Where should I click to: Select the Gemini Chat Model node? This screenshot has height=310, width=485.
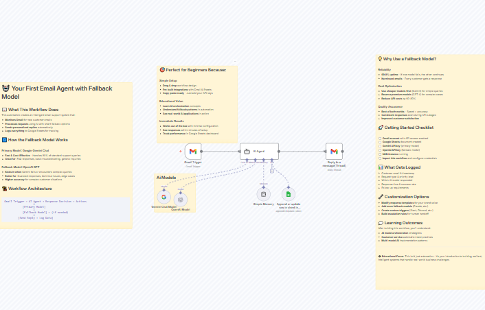pos(164,197)
